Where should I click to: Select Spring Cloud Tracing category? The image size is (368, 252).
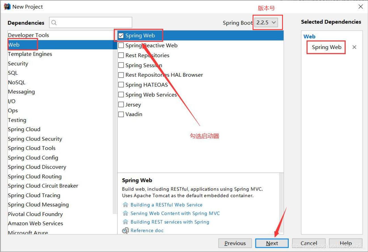(x=60, y=195)
